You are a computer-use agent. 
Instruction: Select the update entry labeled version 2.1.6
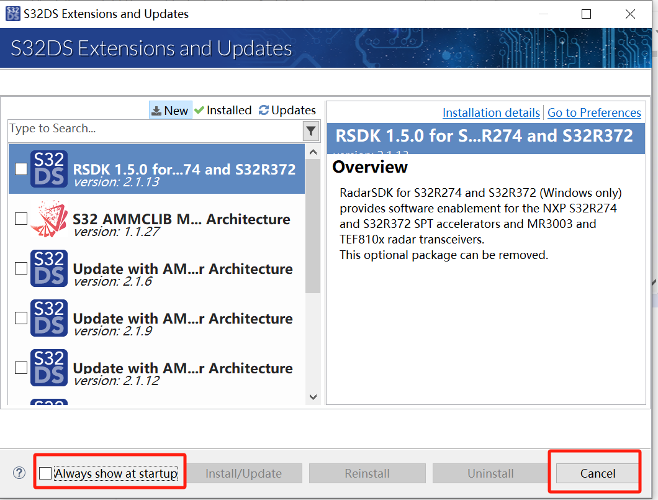tap(156, 268)
